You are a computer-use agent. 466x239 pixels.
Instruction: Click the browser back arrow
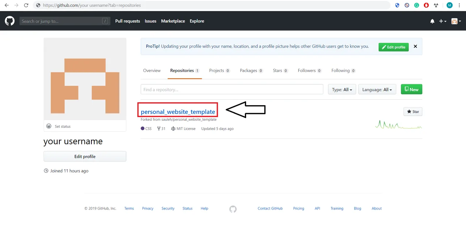click(x=7, y=5)
